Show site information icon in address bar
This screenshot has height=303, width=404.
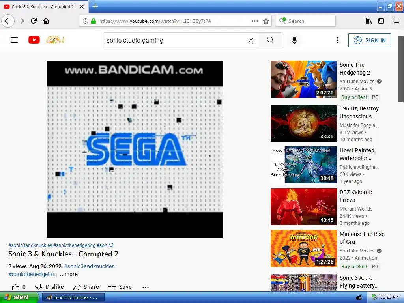tap(86, 21)
